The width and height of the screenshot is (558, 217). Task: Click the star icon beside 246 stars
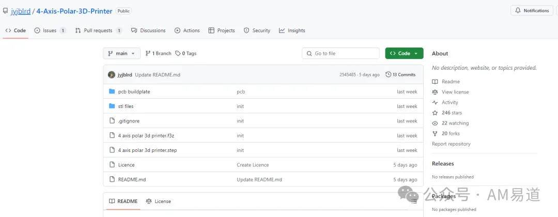435,113
